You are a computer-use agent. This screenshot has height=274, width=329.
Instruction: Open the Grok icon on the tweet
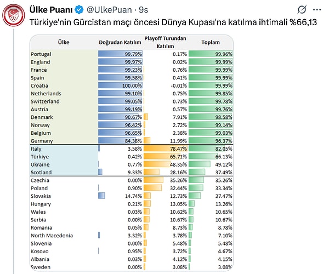[x=301, y=9]
